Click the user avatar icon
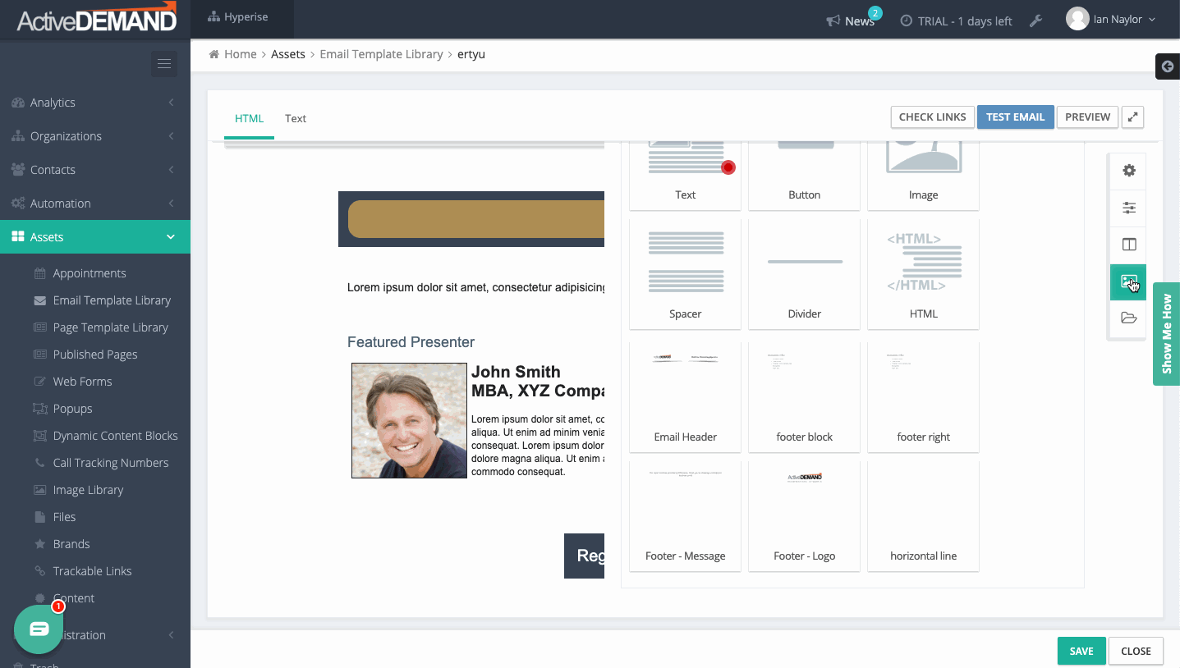Screen dimensions: 1180x668 pyautogui.click(x=1077, y=19)
